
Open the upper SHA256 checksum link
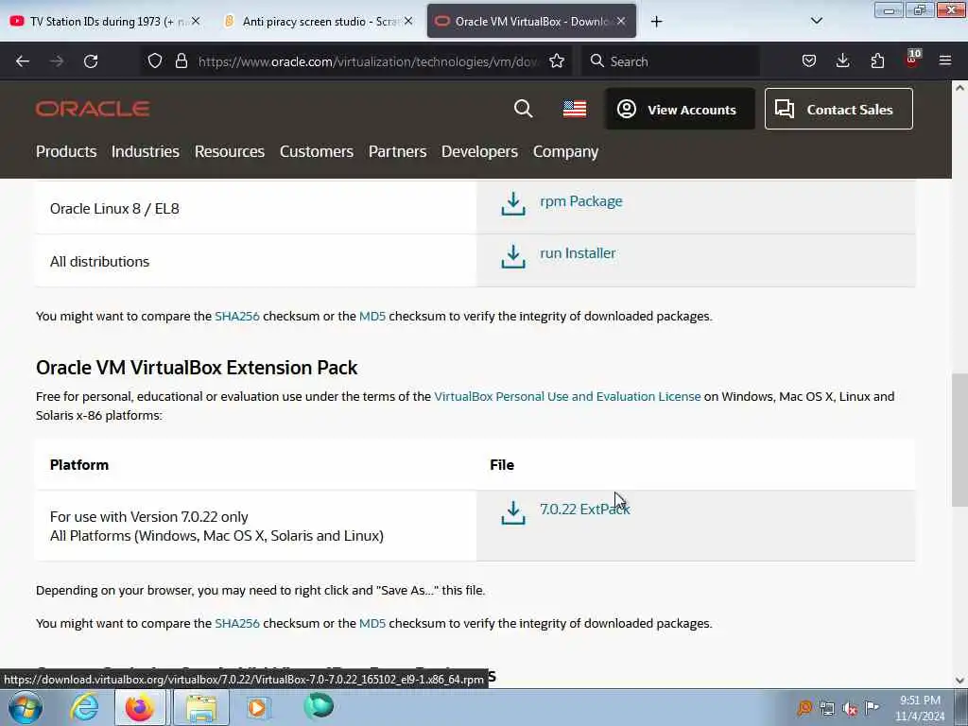(x=237, y=316)
